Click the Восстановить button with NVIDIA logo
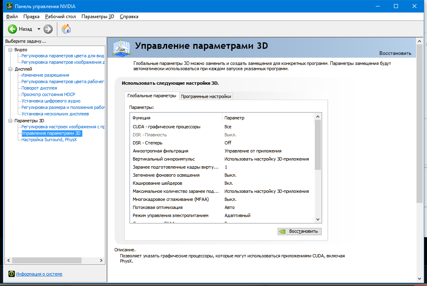Viewport: 427px width, 286px height. [x=299, y=231]
